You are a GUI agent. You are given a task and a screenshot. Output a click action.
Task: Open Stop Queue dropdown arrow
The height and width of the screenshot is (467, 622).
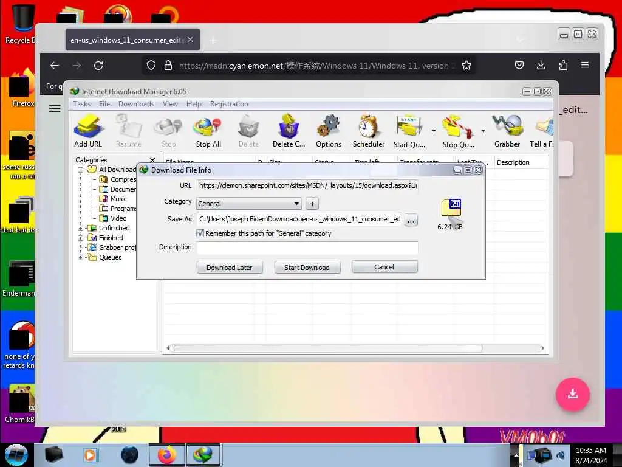point(483,131)
